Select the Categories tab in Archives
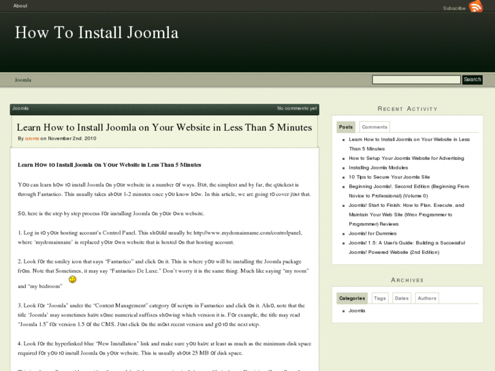The image size is (495, 371). 352,298
